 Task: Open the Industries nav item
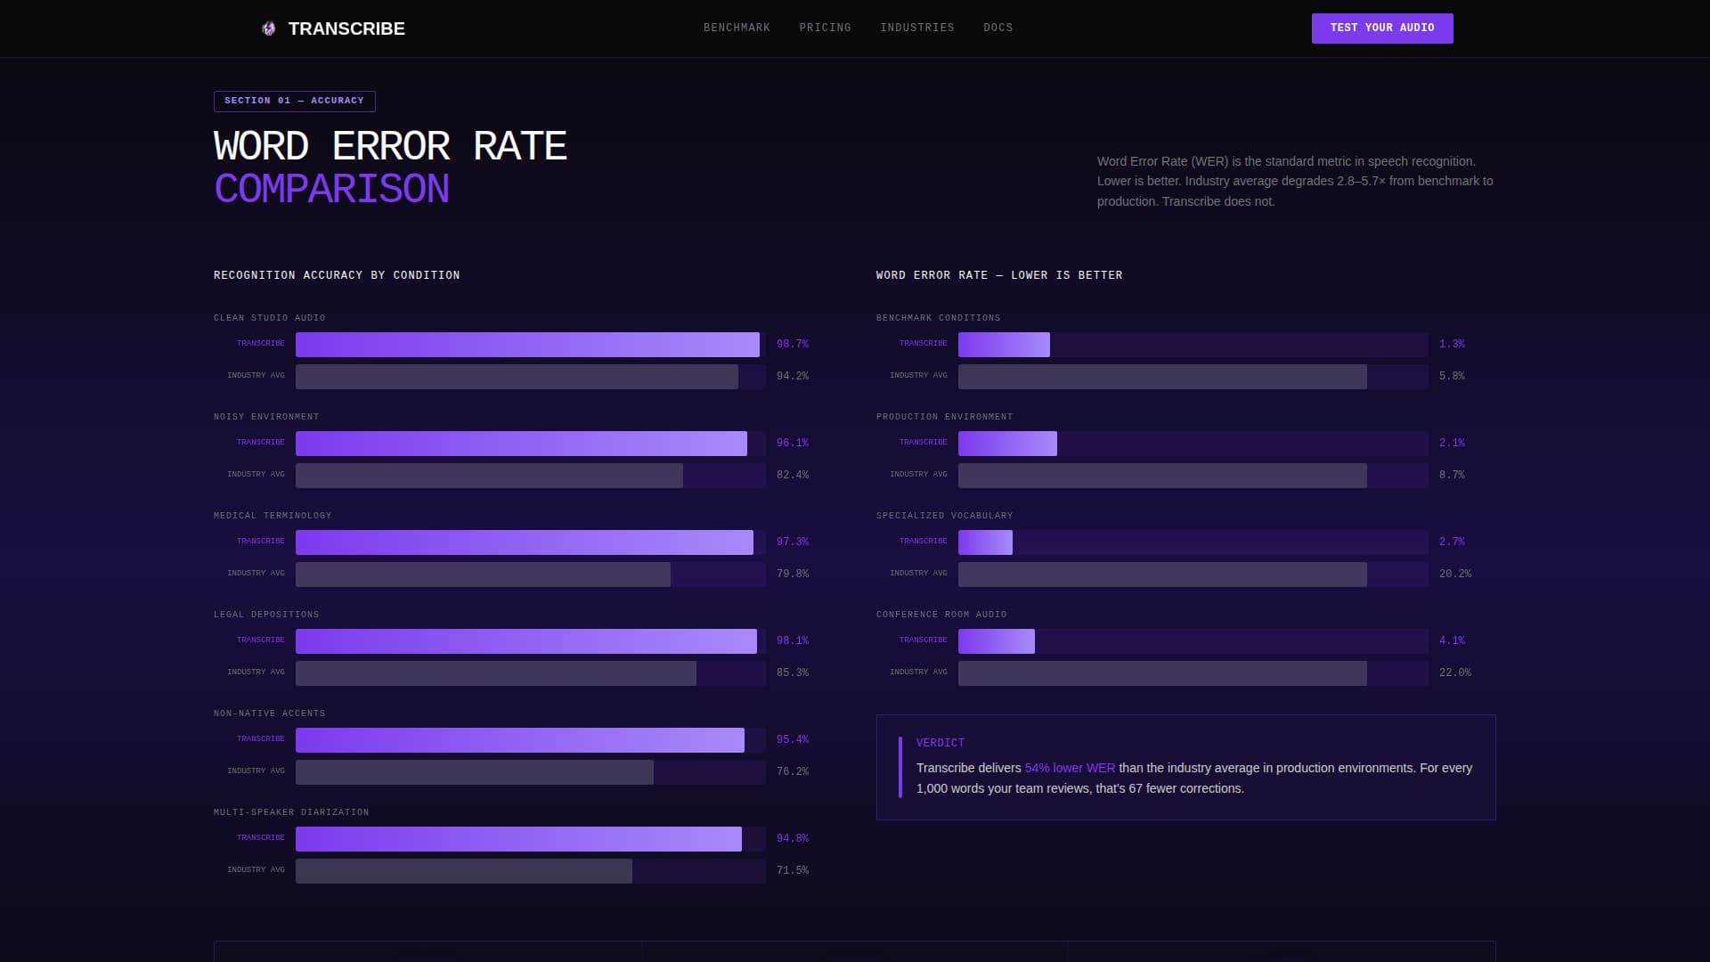click(916, 28)
